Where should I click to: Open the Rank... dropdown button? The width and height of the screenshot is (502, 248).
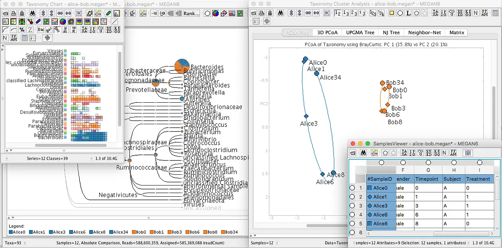(x=191, y=13)
